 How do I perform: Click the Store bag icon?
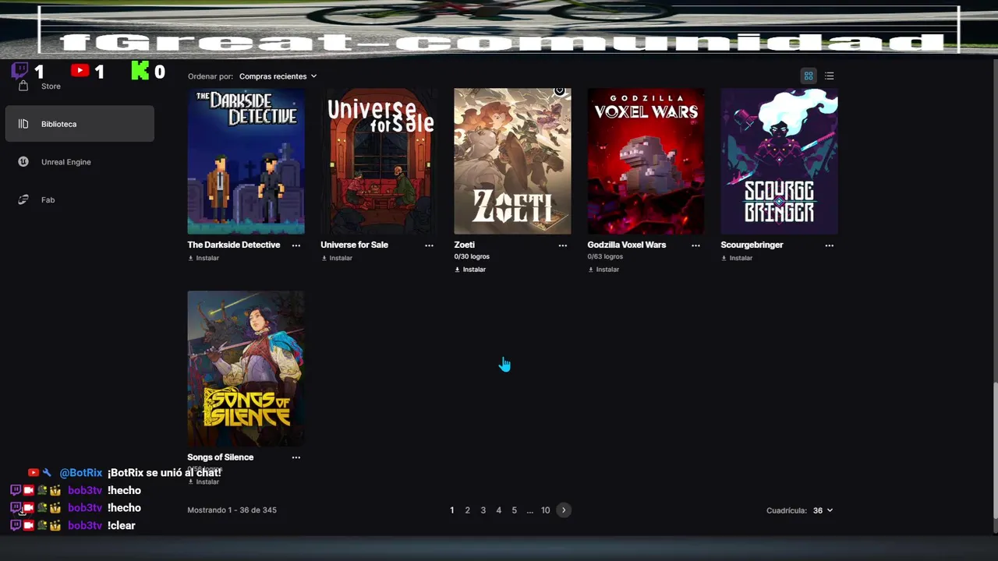click(x=23, y=86)
